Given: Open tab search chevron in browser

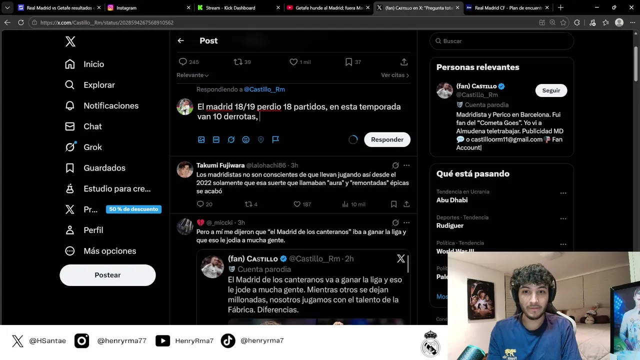Looking at the screenshot, I should point(7,7).
